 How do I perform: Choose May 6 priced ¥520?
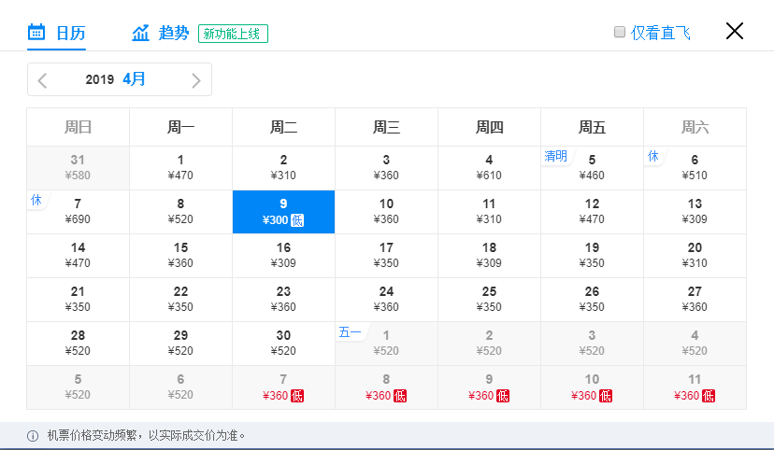coord(180,387)
